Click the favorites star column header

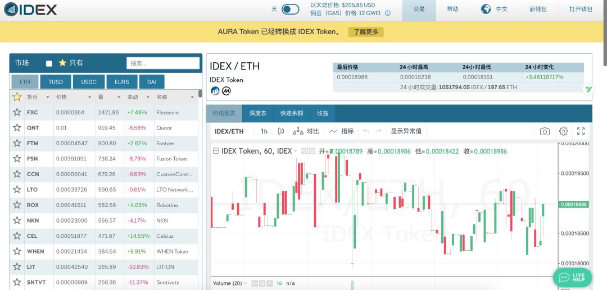[17, 97]
